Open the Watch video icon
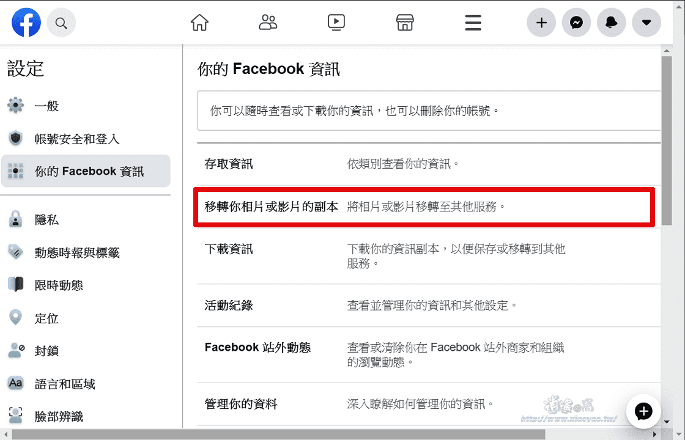Viewport: 685px width, 440px height. tap(336, 22)
